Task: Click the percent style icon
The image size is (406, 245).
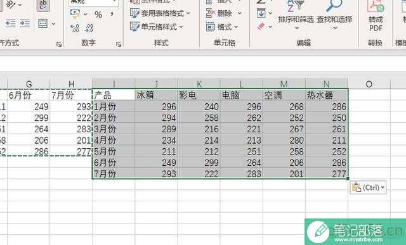Action: 98,14
